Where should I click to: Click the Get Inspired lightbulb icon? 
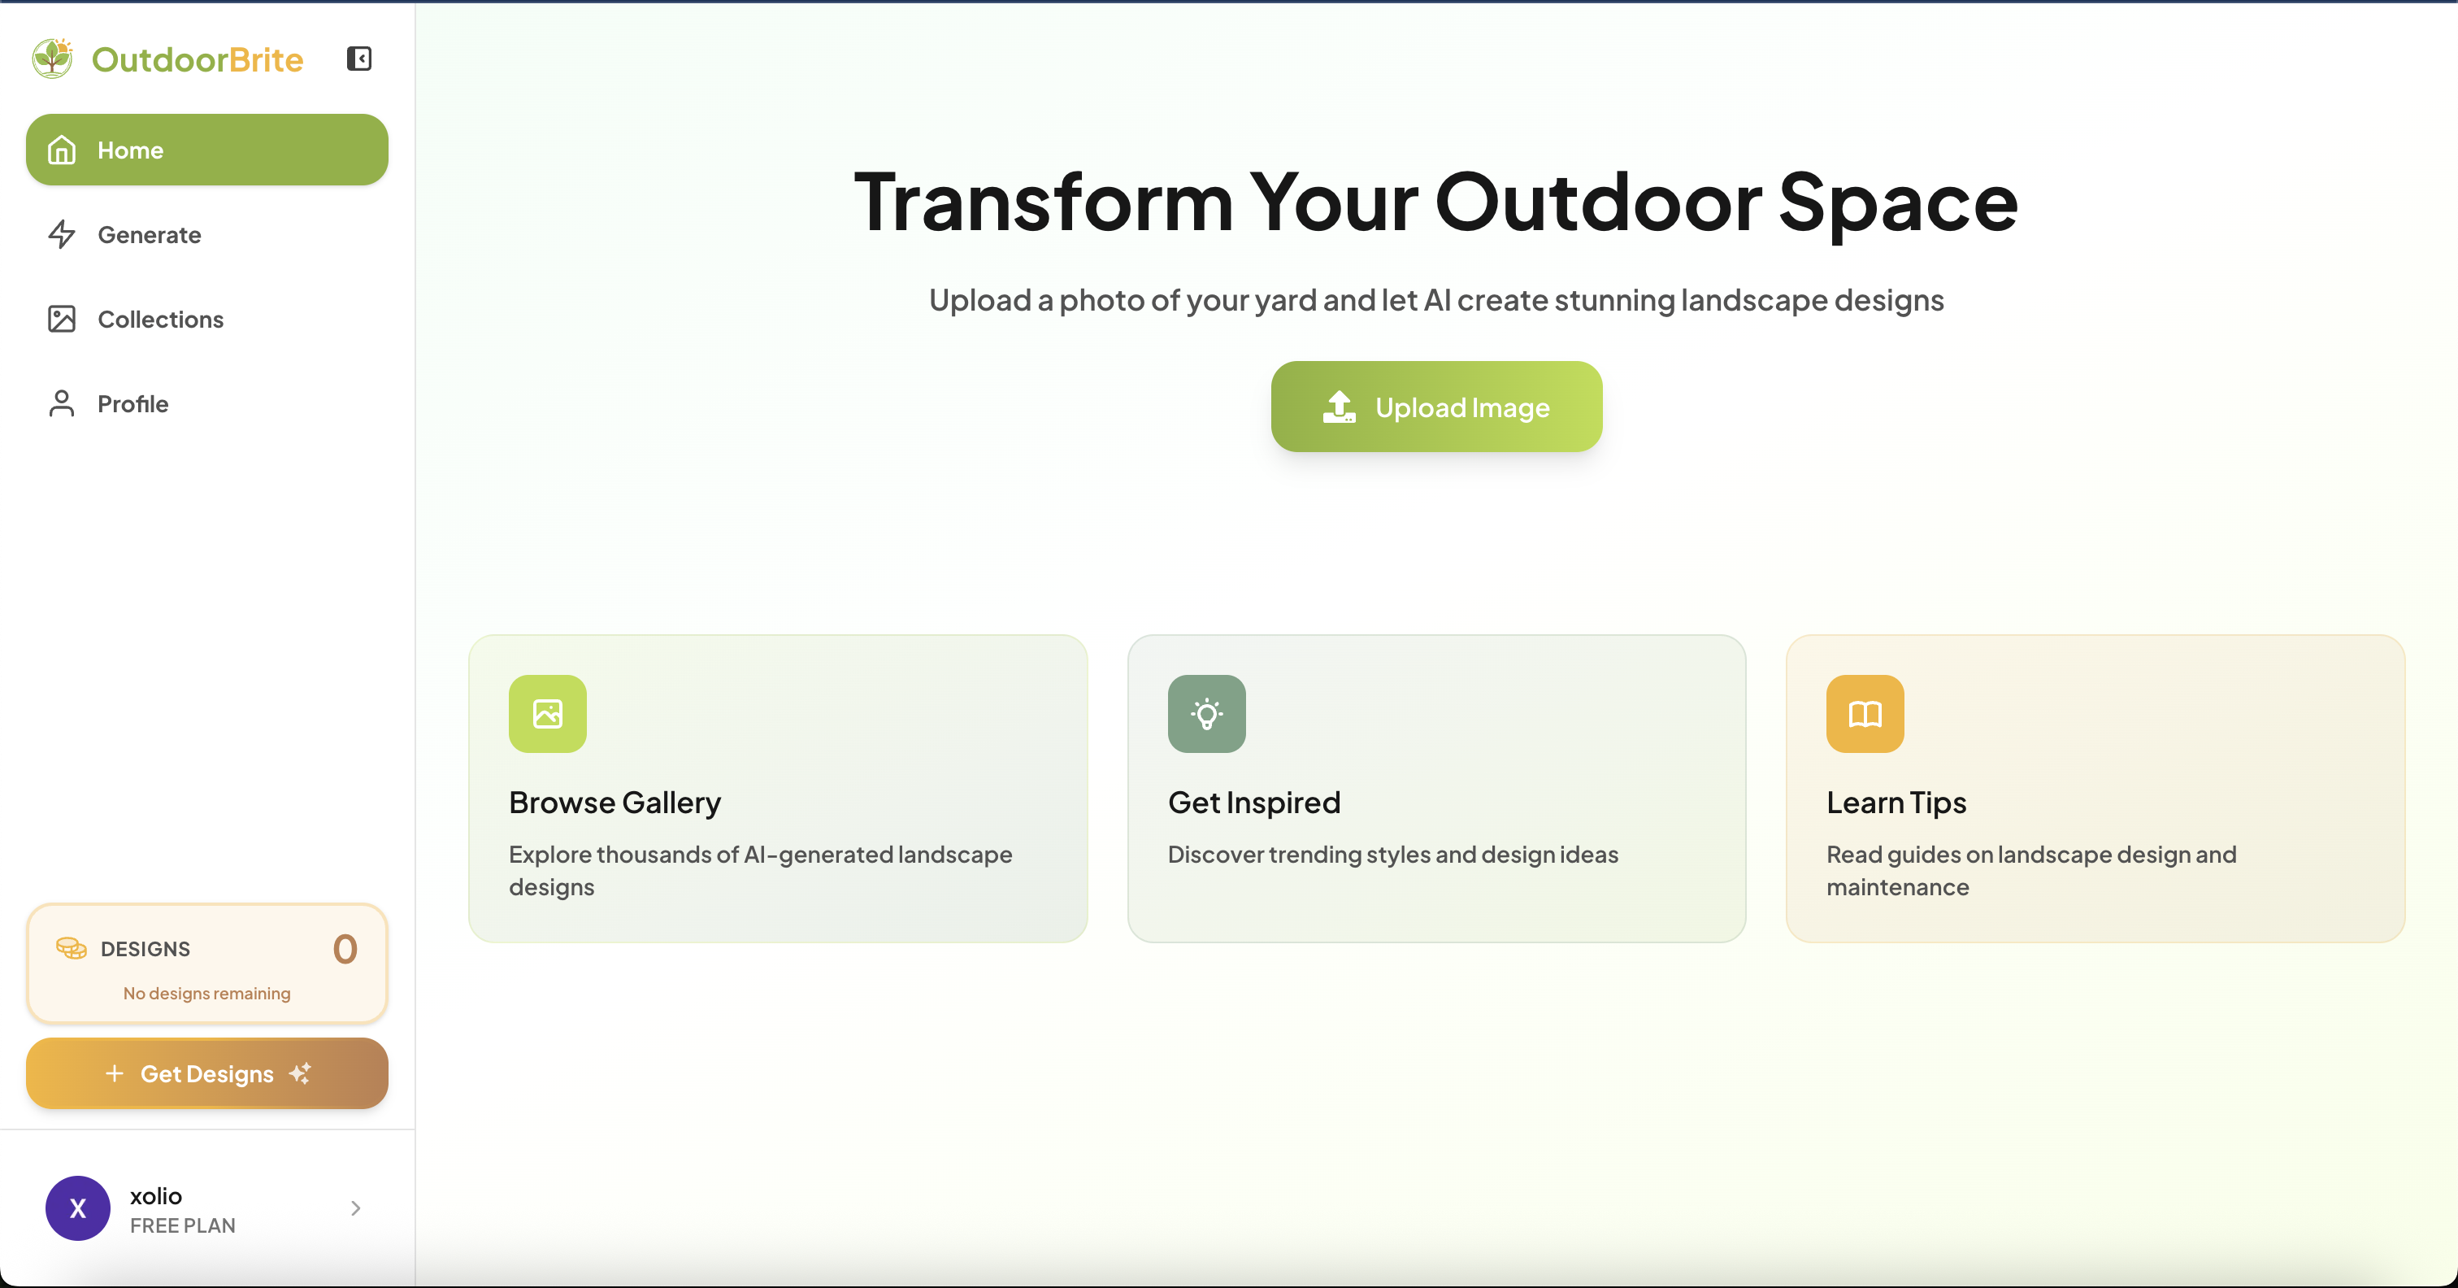(1206, 714)
